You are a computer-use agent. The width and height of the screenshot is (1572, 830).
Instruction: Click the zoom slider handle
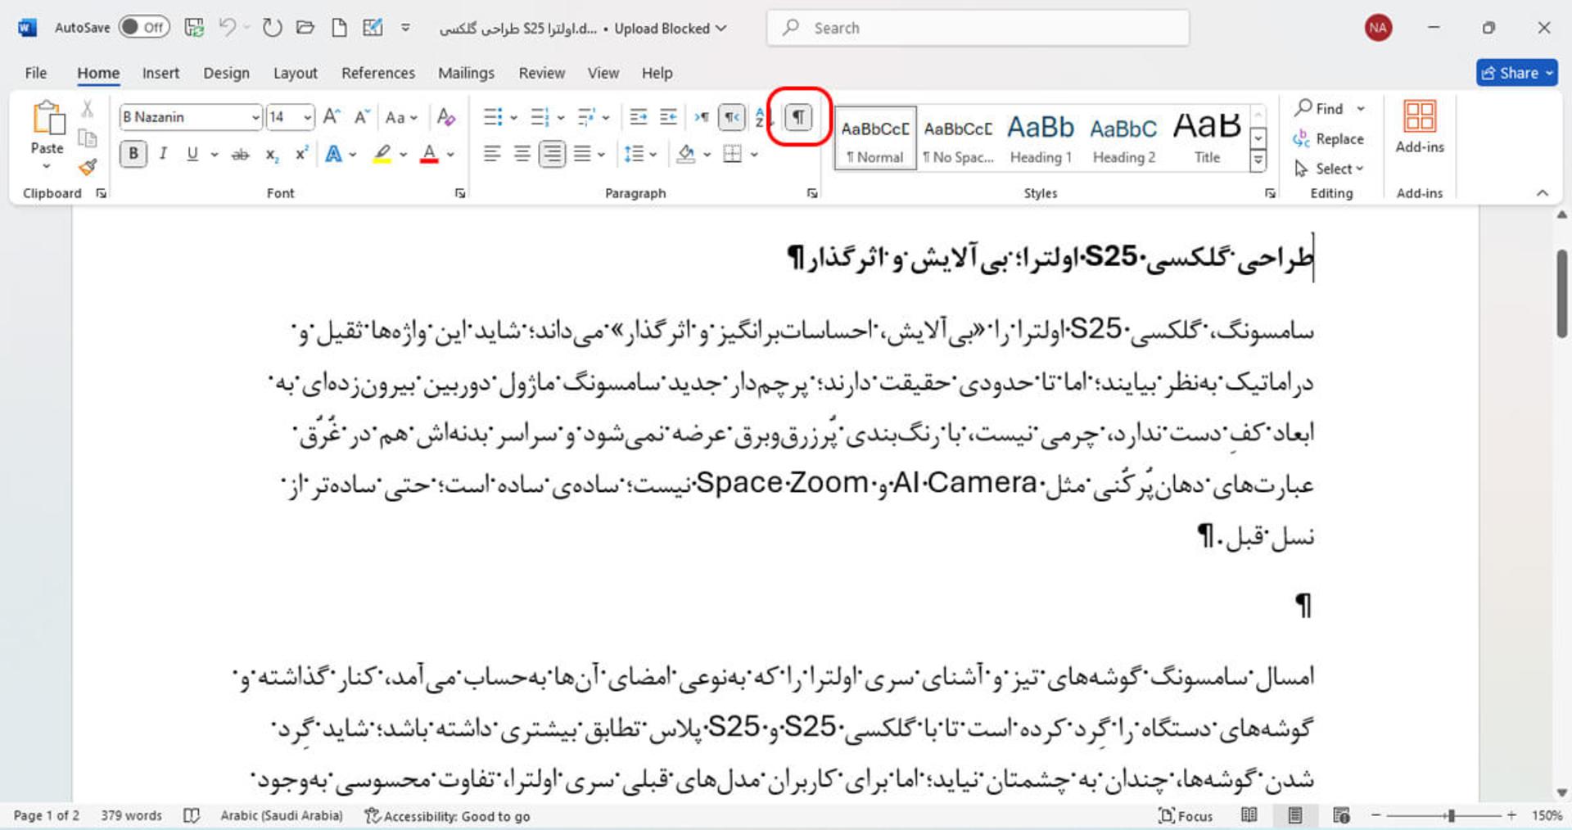pos(1451,815)
